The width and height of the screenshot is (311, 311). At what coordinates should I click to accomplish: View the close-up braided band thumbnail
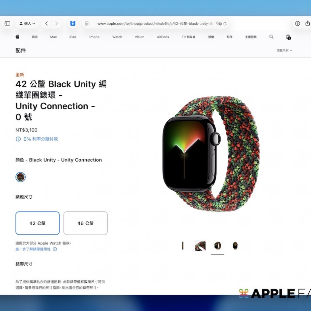[x=200, y=246]
